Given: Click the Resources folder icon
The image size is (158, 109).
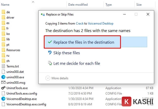Looking at the screenshot, I should point(3,50).
